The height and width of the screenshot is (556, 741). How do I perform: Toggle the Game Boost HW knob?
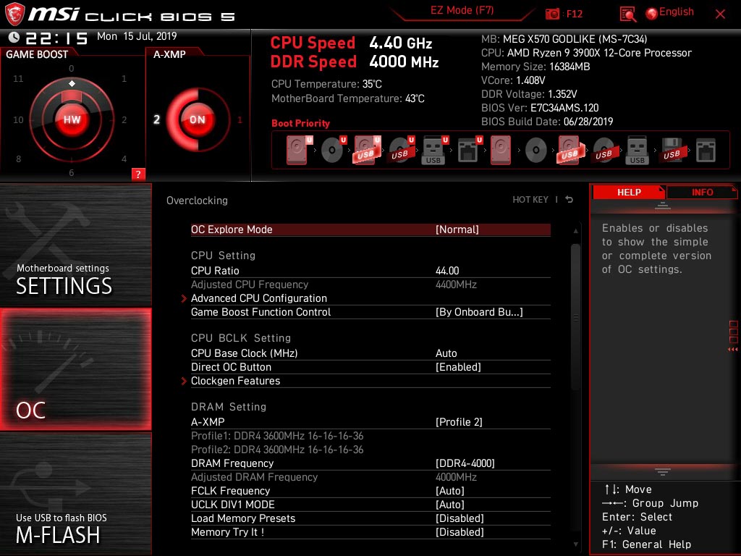click(72, 119)
